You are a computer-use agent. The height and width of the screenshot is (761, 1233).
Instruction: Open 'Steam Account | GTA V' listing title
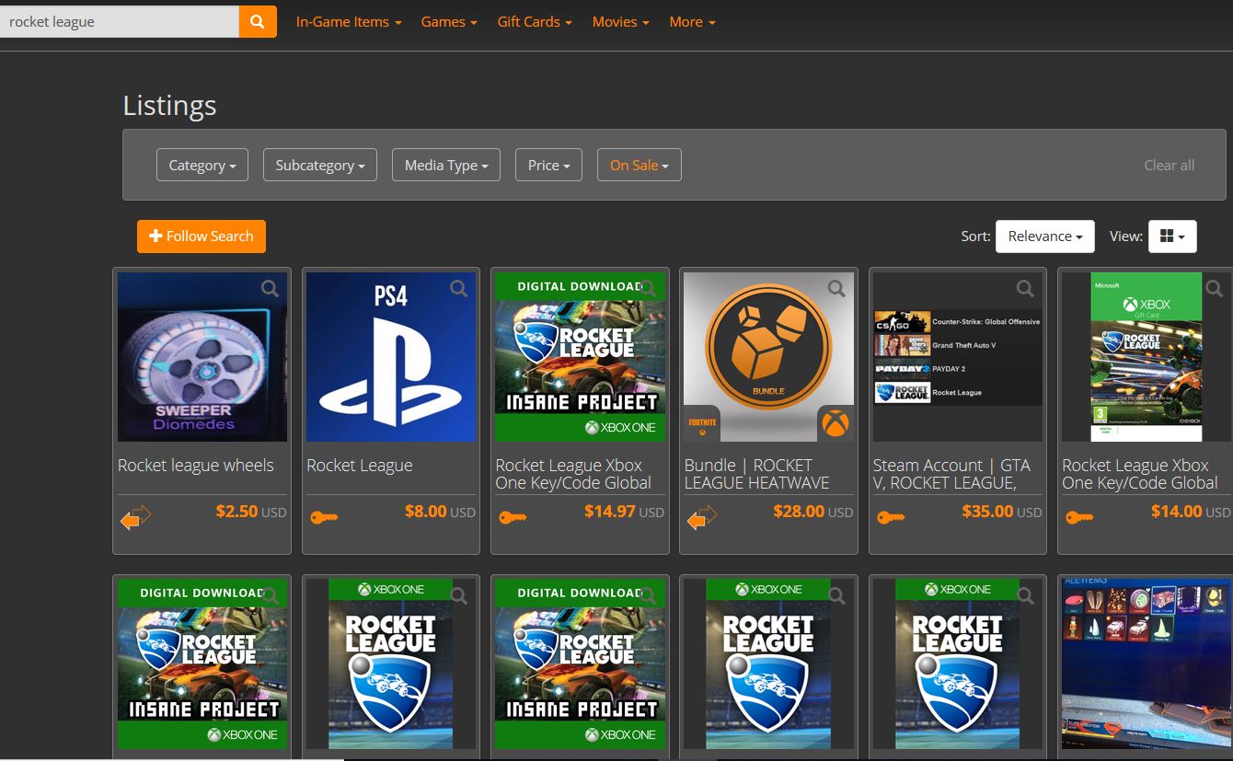(951, 474)
